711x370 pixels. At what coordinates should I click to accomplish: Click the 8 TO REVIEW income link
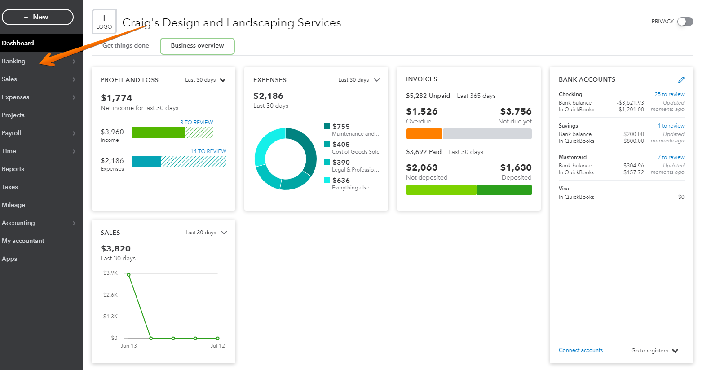(197, 122)
